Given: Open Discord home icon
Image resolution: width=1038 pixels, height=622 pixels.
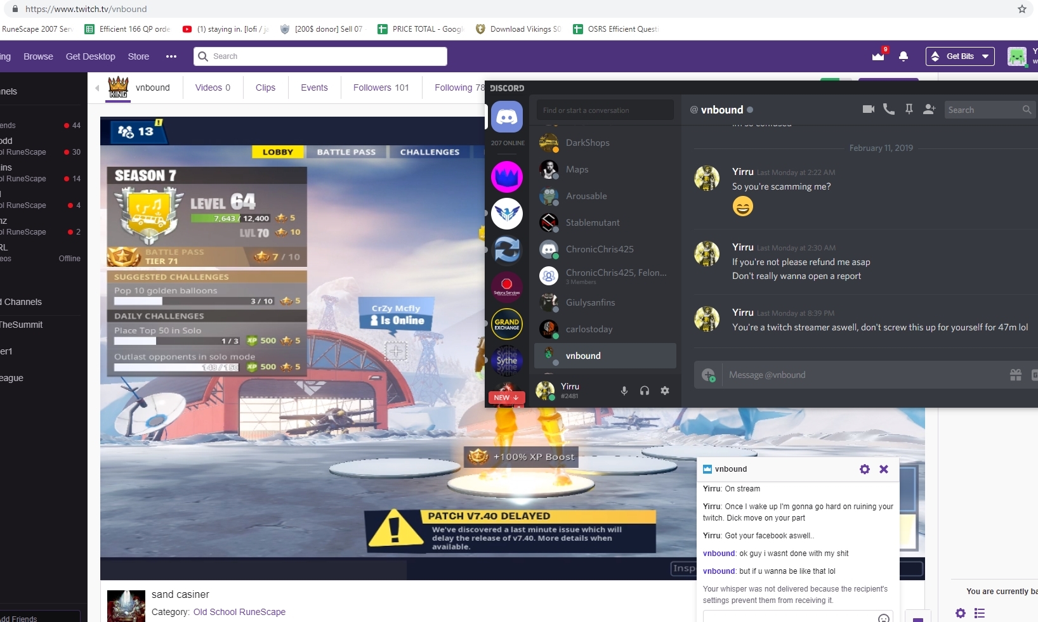Looking at the screenshot, I should [x=506, y=117].
